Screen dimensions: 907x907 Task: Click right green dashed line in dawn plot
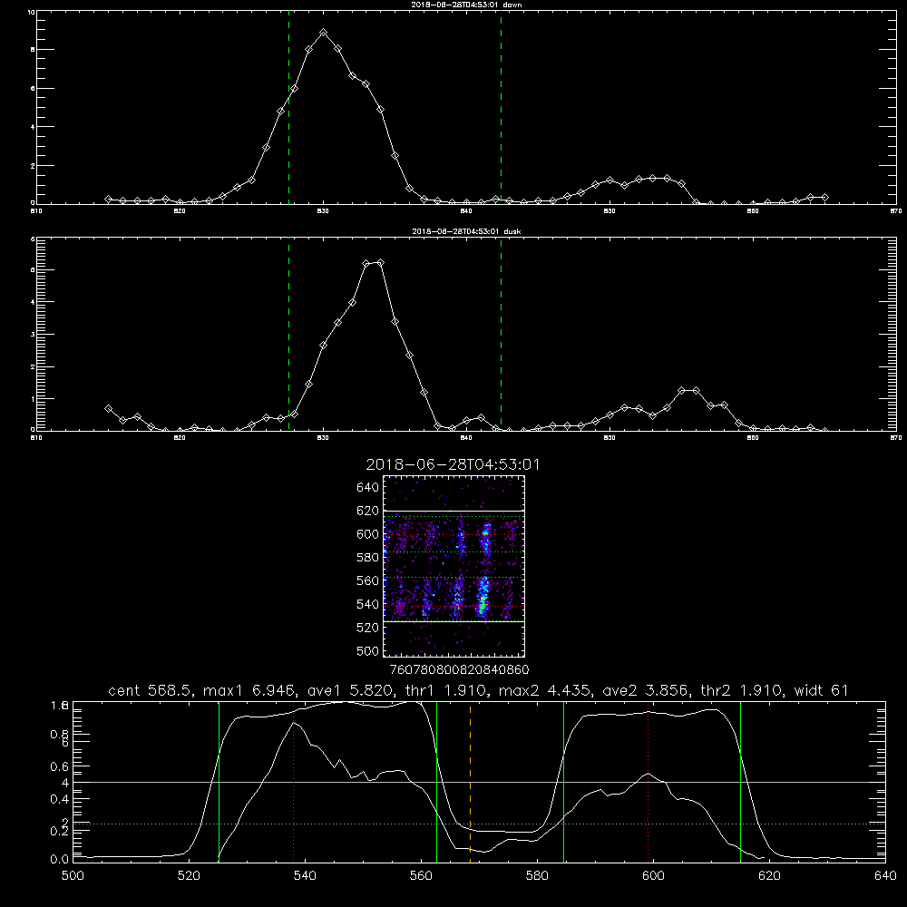tap(501, 107)
